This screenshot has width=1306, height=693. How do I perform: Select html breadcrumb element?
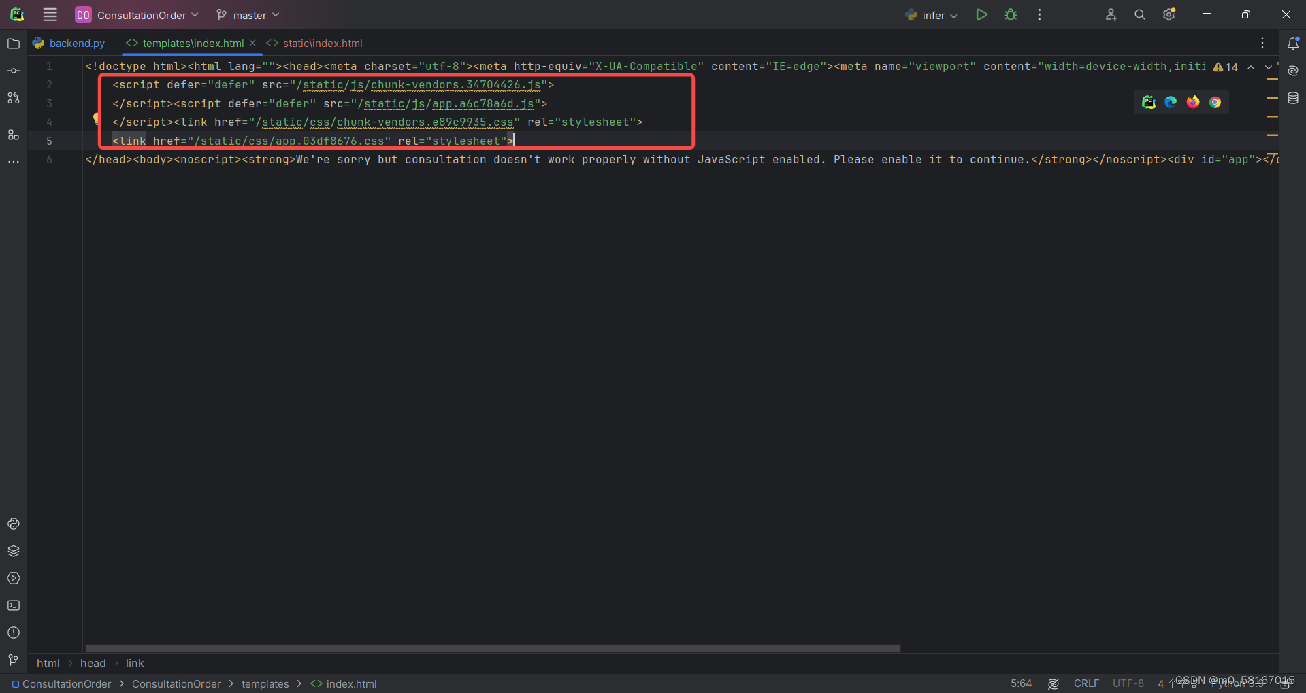[48, 663]
